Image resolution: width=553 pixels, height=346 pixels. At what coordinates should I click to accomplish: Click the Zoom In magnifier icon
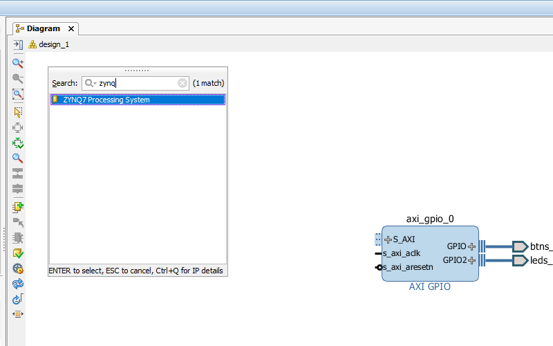tap(18, 63)
